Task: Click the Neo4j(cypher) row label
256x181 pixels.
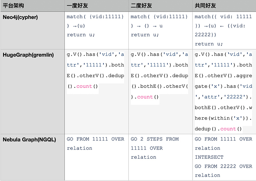Action: pyautogui.click(x=20, y=17)
